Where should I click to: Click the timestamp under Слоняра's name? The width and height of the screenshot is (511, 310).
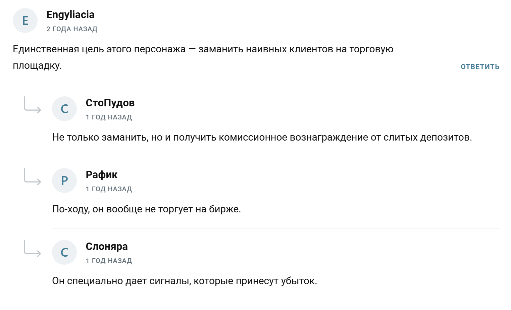pos(109,261)
